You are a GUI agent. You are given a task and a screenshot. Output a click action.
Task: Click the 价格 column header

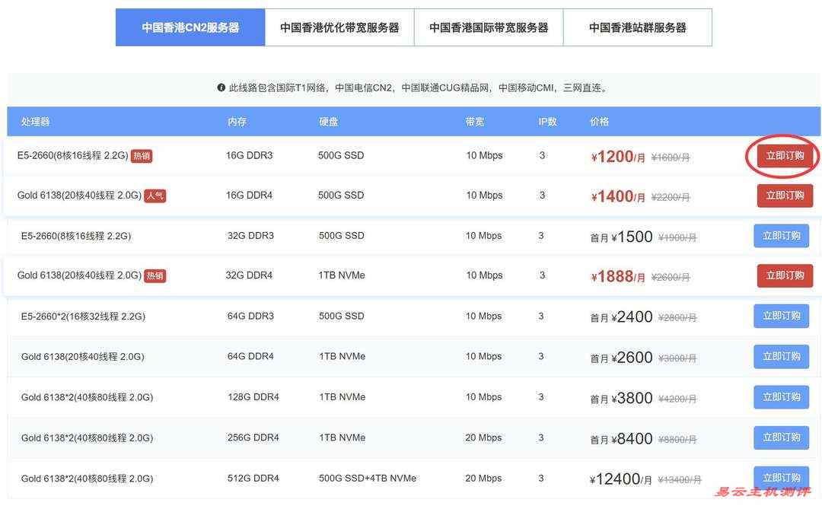[599, 122]
